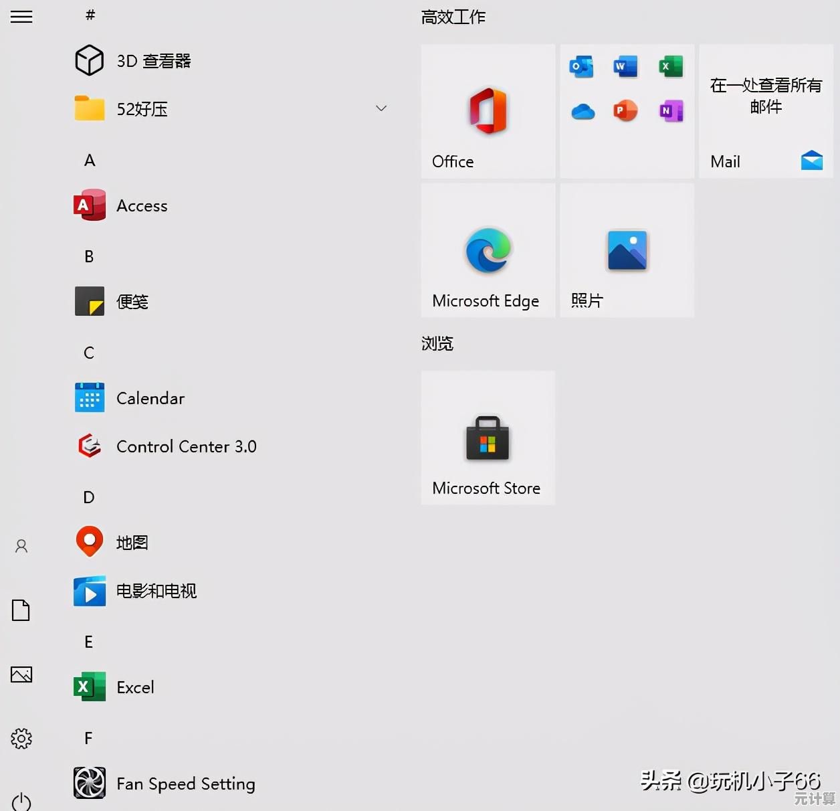Launch Excel from the app list icon
840x811 pixels.
(x=90, y=687)
